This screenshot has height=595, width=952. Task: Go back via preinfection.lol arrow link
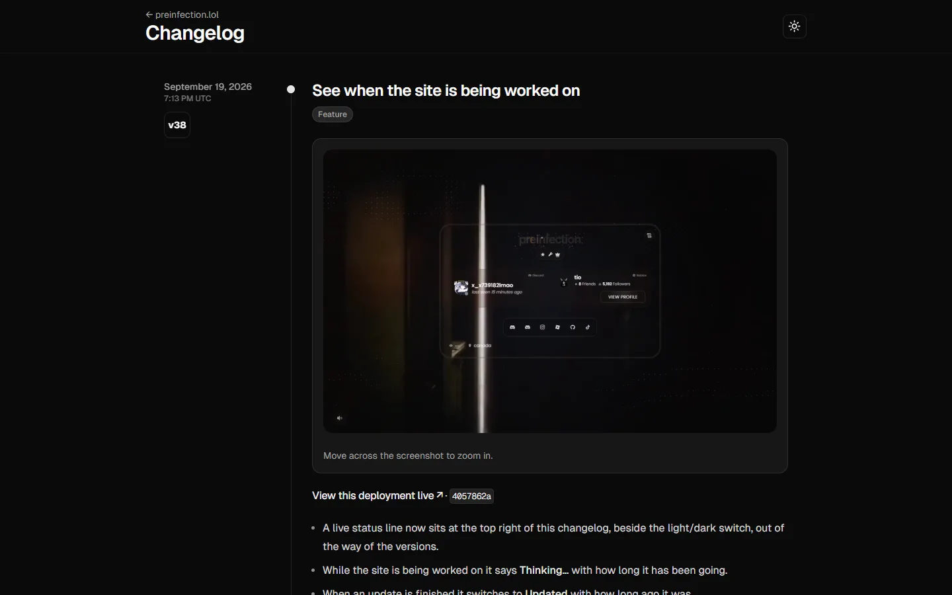pyautogui.click(x=182, y=15)
